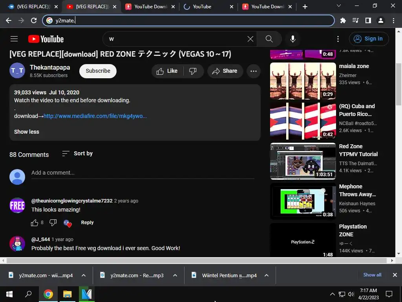Open media control icon in toolbar

pyautogui.click(x=355, y=20)
